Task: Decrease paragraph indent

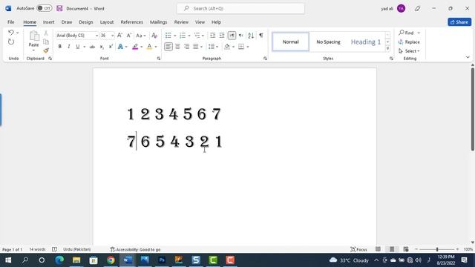Action: (213, 36)
